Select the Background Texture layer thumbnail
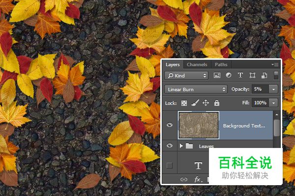295x196 pixels. point(199,125)
